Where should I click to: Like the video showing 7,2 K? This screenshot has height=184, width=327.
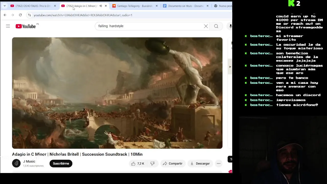point(138,164)
